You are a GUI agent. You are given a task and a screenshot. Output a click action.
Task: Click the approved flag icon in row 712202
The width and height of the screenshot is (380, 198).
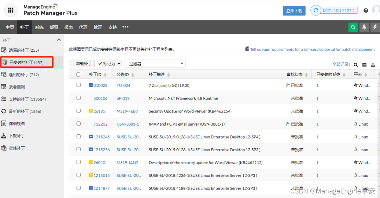[x=288, y=123]
